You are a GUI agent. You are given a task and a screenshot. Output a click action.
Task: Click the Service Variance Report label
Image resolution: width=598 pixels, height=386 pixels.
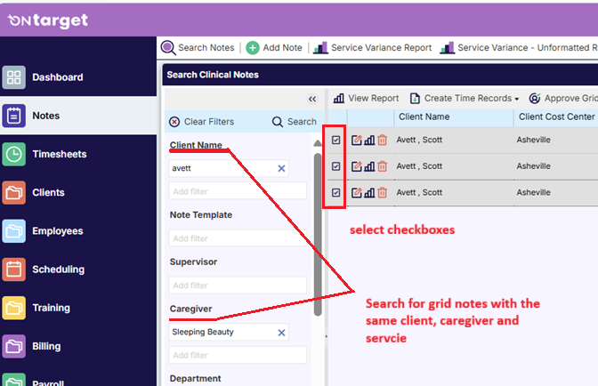381,48
